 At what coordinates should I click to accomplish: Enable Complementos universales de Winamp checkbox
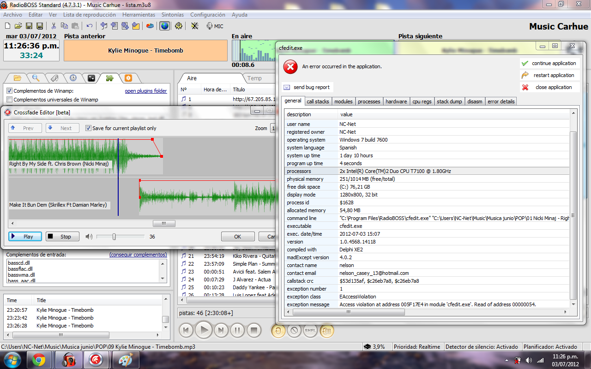point(10,100)
